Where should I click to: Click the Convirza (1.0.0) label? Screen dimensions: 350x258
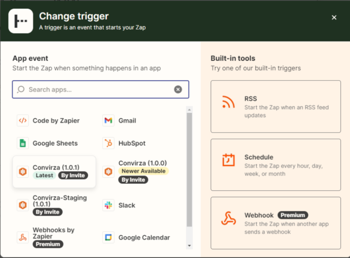click(x=143, y=163)
